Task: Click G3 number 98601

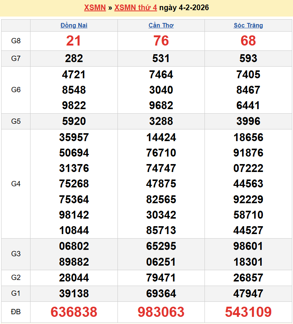Action: point(248,246)
